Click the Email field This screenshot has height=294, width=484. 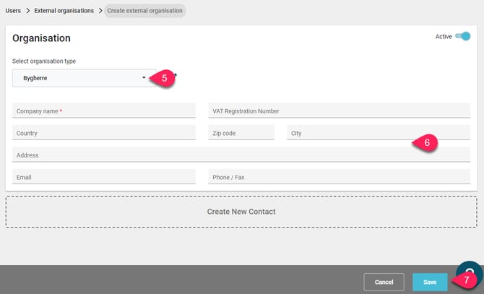pyautogui.click(x=104, y=177)
